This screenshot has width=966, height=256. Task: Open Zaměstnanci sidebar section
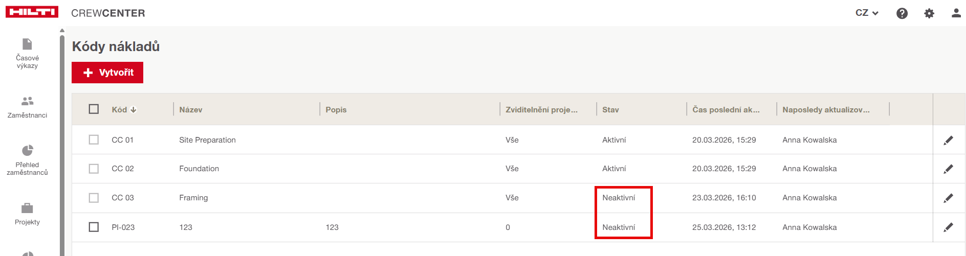coord(27,107)
